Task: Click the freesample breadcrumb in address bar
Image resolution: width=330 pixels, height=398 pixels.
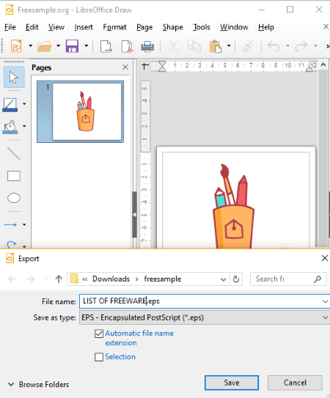Action: 163,279
